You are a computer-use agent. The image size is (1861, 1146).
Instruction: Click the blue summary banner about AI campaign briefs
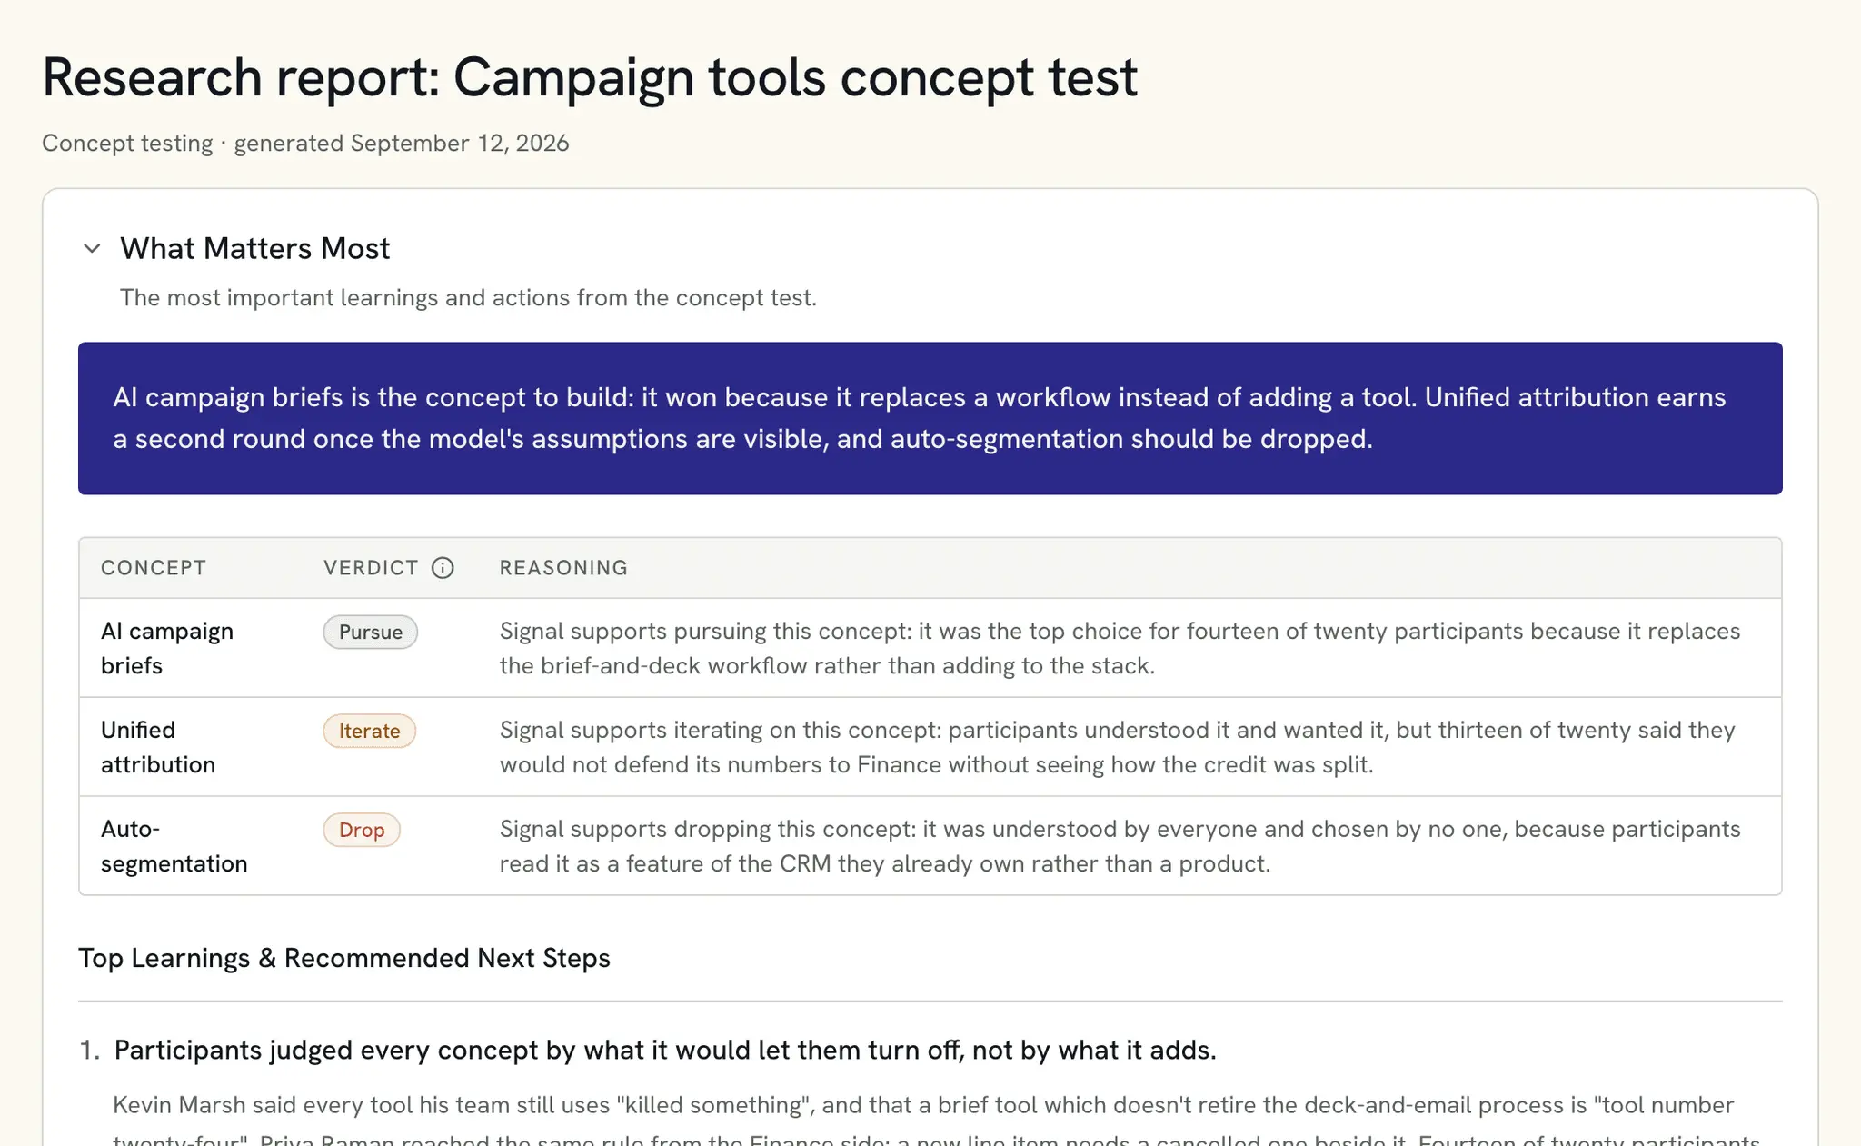[930, 418]
